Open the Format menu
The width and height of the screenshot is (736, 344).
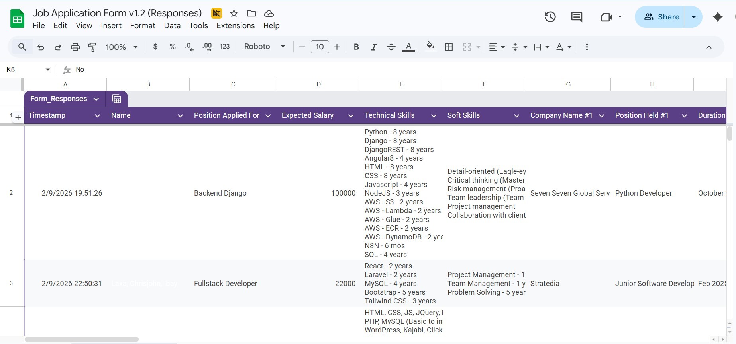click(x=143, y=25)
